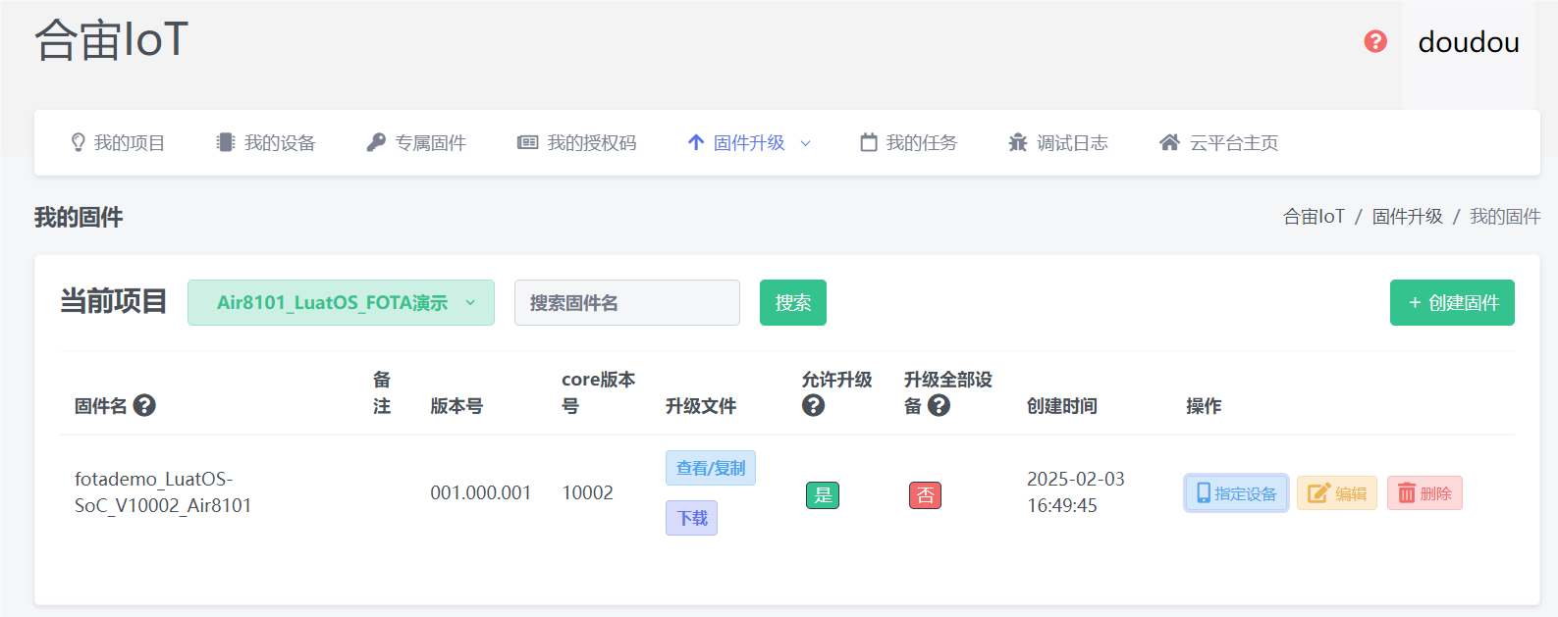
Task: Toggle the red 否 upgrade-all badge
Action: [x=925, y=495]
